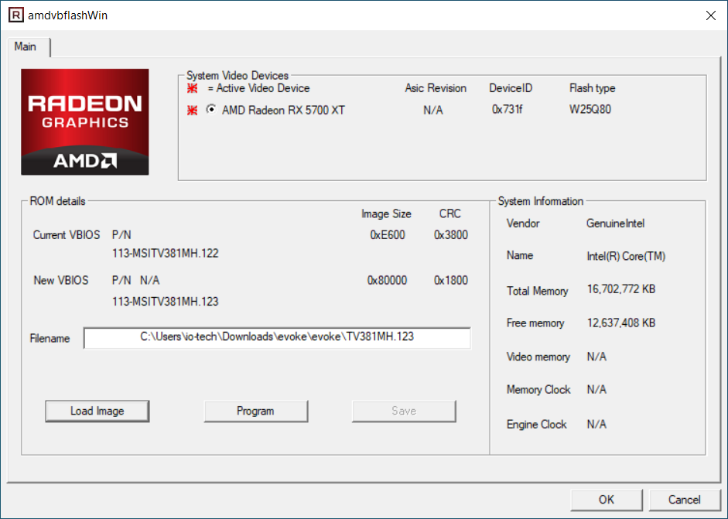Click the Current VBIOS label

[x=67, y=235]
